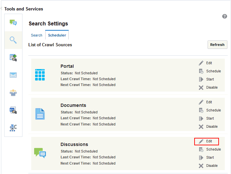Click the Schedule icon in Portal row

tap(201, 71)
